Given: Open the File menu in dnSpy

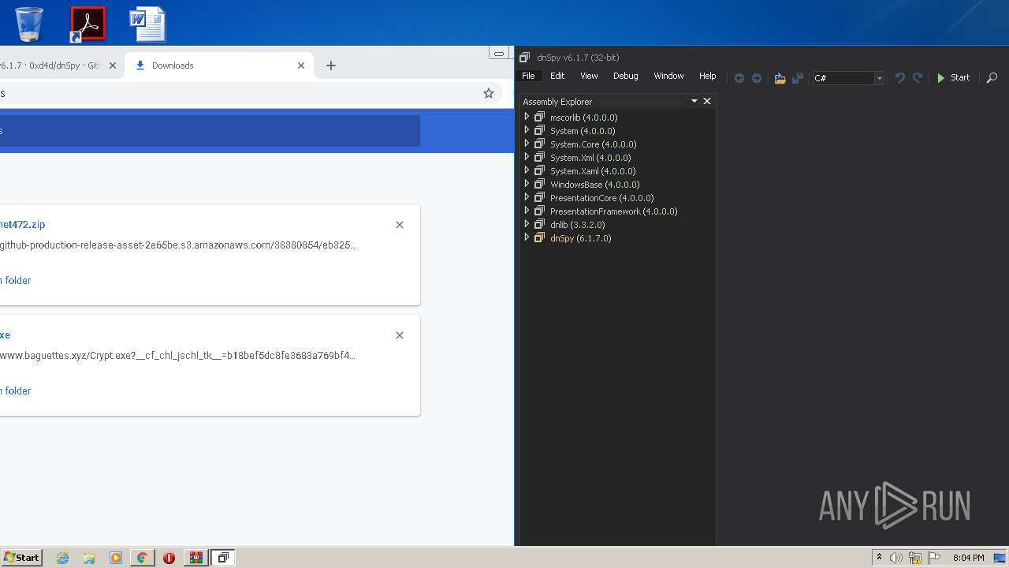Looking at the screenshot, I should [x=528, y=76].
